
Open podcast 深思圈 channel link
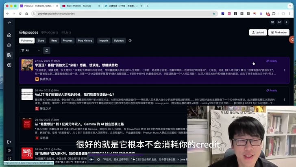[42, 138]
